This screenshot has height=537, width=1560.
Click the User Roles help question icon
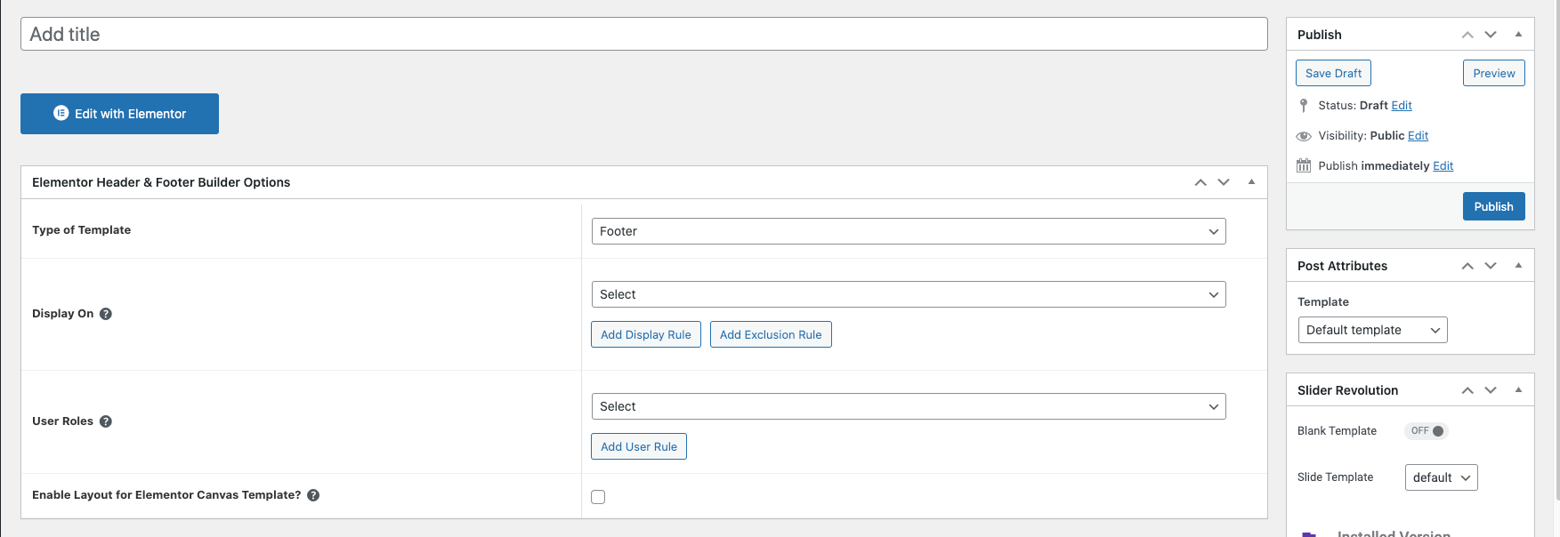[106, 421]
